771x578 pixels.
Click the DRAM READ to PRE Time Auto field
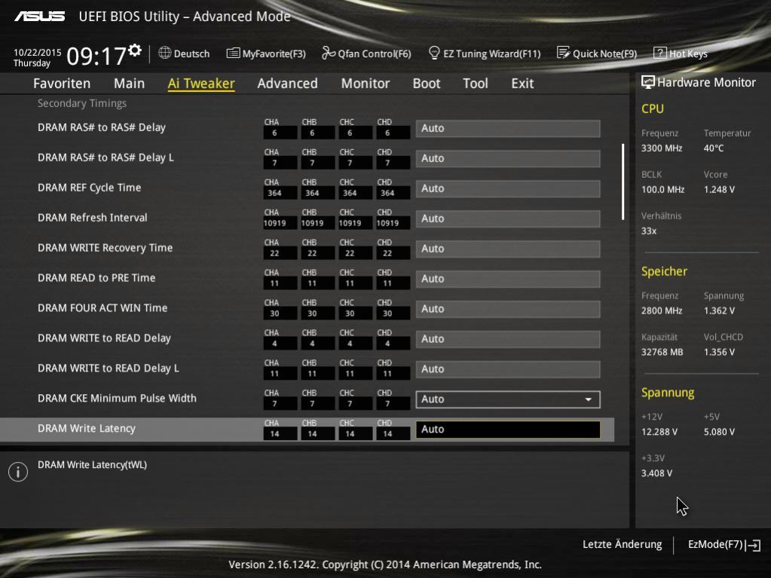pos(508,279)
